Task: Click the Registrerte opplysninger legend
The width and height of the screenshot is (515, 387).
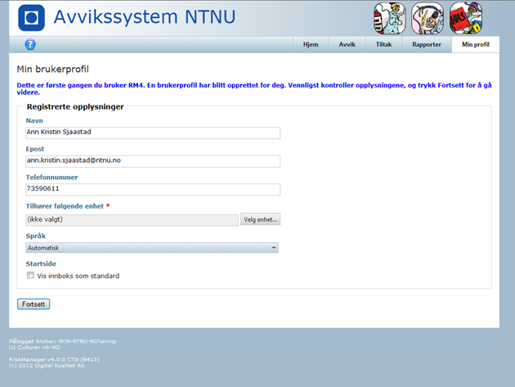Action: point(75,107)
